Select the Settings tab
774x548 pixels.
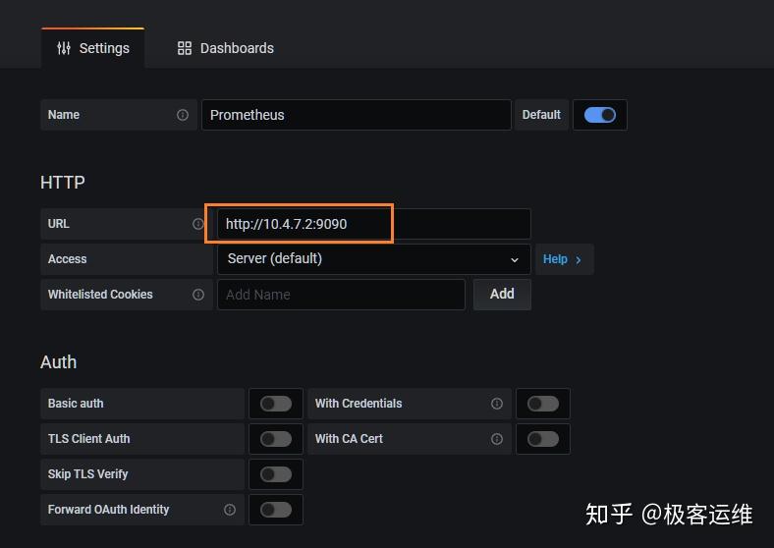coord(93,48)
